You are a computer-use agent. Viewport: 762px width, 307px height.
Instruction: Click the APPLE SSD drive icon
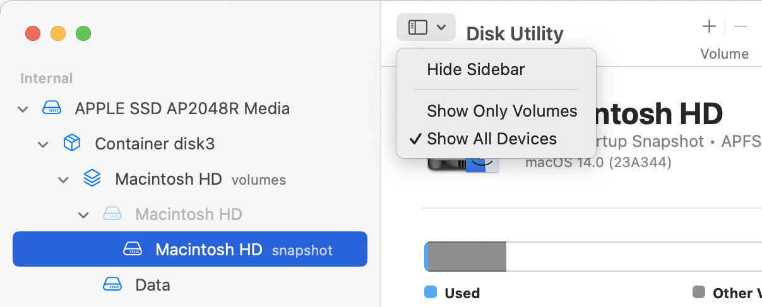tap(52, 108)
